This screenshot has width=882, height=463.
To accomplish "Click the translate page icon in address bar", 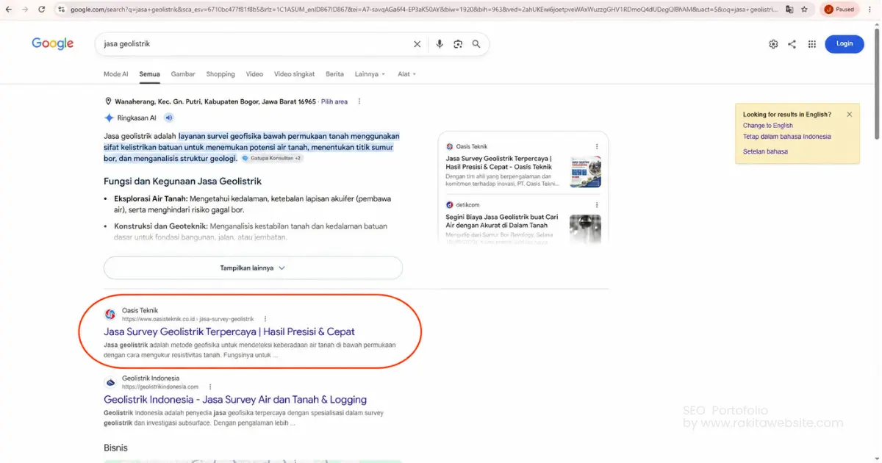I will (x=789, y=10).
